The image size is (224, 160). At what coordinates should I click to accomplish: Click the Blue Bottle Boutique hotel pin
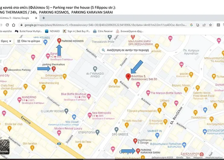click(89, 96)
